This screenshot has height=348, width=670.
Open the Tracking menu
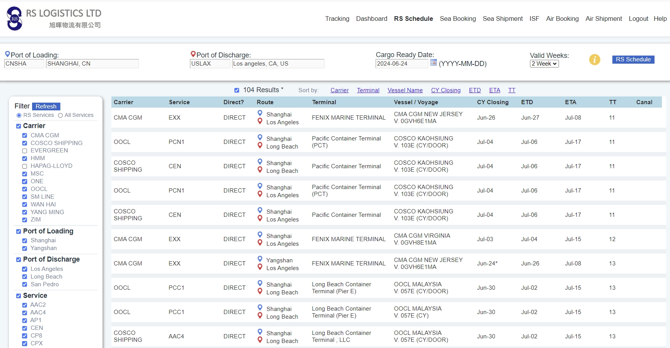click(x=337, y=19)
